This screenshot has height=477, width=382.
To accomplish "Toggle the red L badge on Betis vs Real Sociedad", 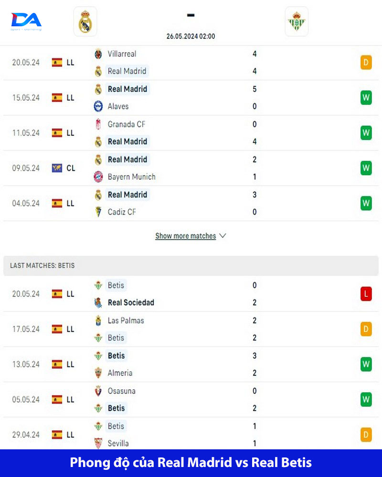I will coord(366,294).
